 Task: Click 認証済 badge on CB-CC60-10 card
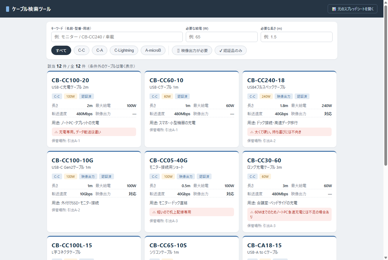coord(182,96)
